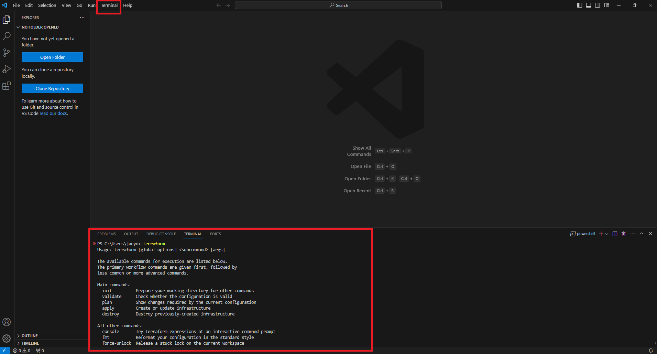Click the terminal prompt line with terraform
This screenshot has width=657, height=354.
pyautogui.click(x=131, y=244)
